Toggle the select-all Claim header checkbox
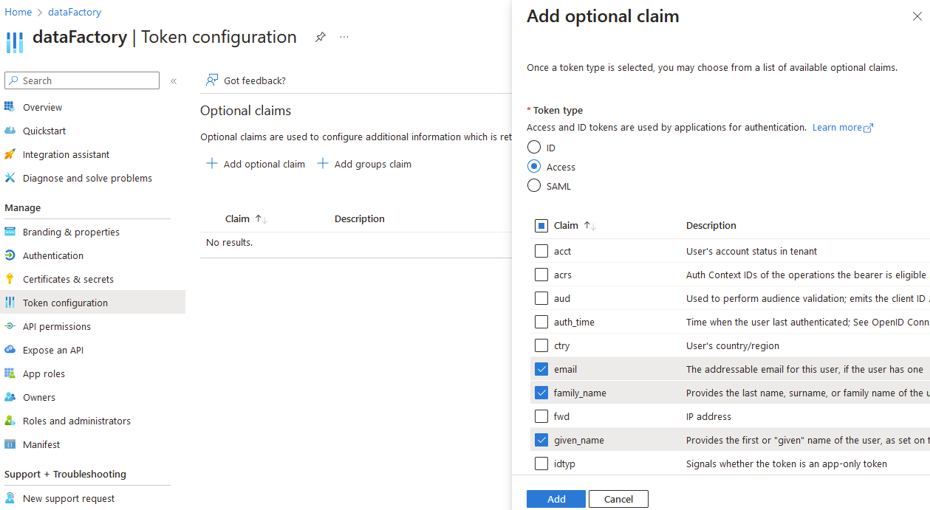Viewport: 930px width, 510px height. pyautogui.click(x=541, y=226)
